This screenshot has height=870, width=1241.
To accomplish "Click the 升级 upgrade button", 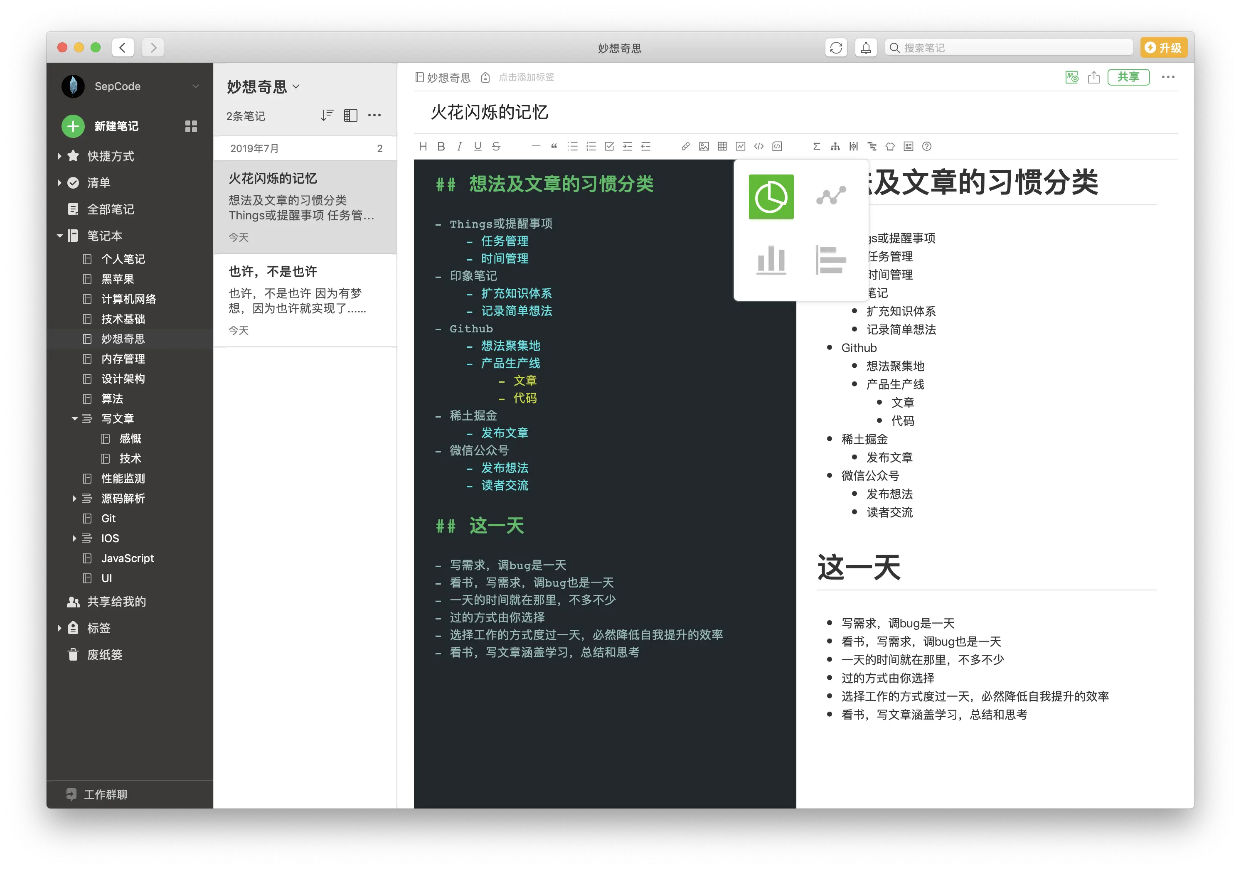I will pyautogui.click(x=1164, y=47).
